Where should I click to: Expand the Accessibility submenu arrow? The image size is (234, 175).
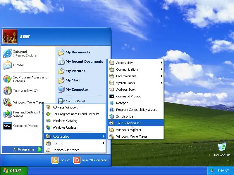coord(162,63)
